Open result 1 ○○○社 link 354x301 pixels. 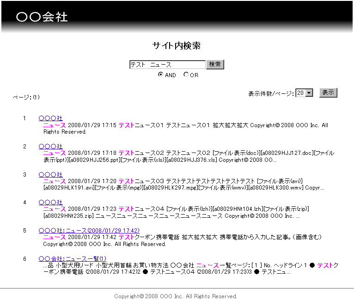click(50, 118)
